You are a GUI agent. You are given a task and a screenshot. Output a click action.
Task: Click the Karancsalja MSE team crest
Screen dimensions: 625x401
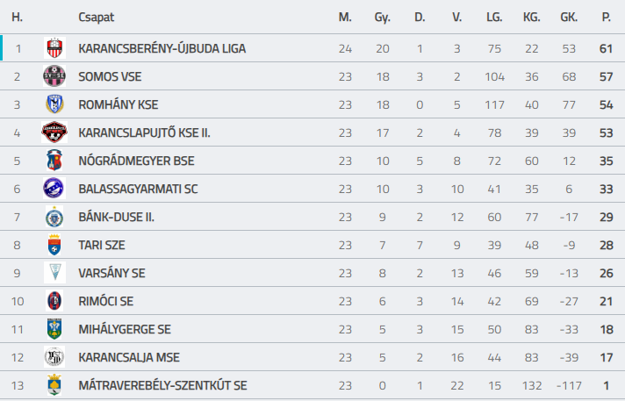(x=54, y=357)
